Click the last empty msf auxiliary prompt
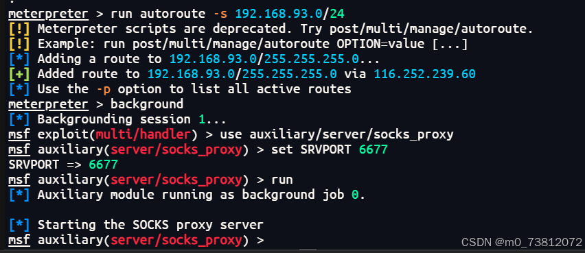This screenshot has width=585, height=253. coord(136,240)
